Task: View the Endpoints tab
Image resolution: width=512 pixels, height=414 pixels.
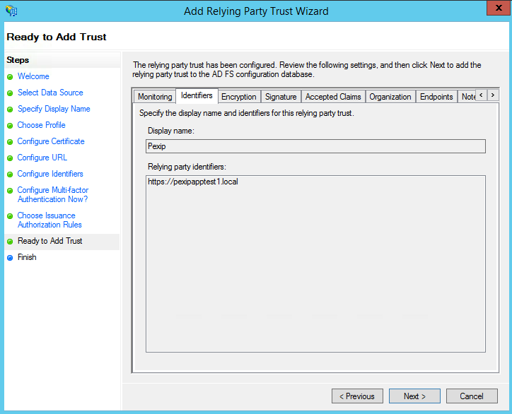Action: [436, 97]
